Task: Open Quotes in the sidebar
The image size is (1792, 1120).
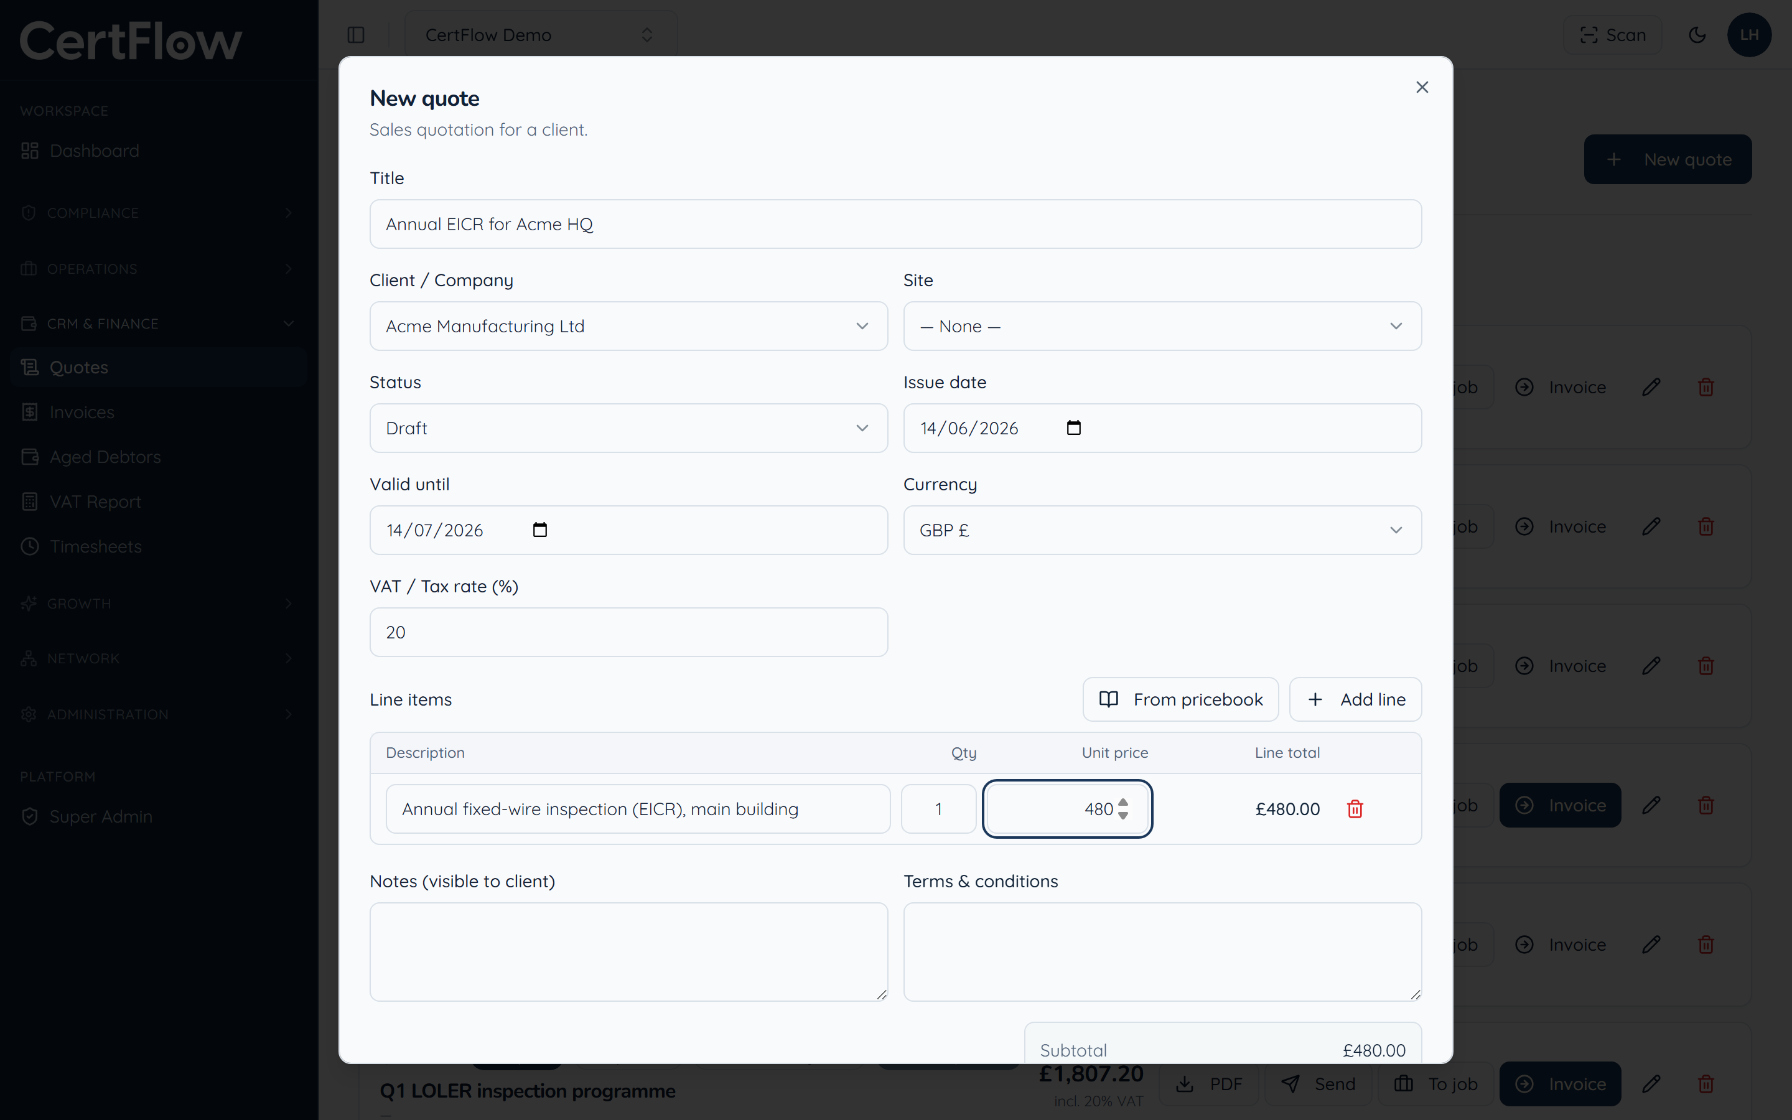Action: 159,367
